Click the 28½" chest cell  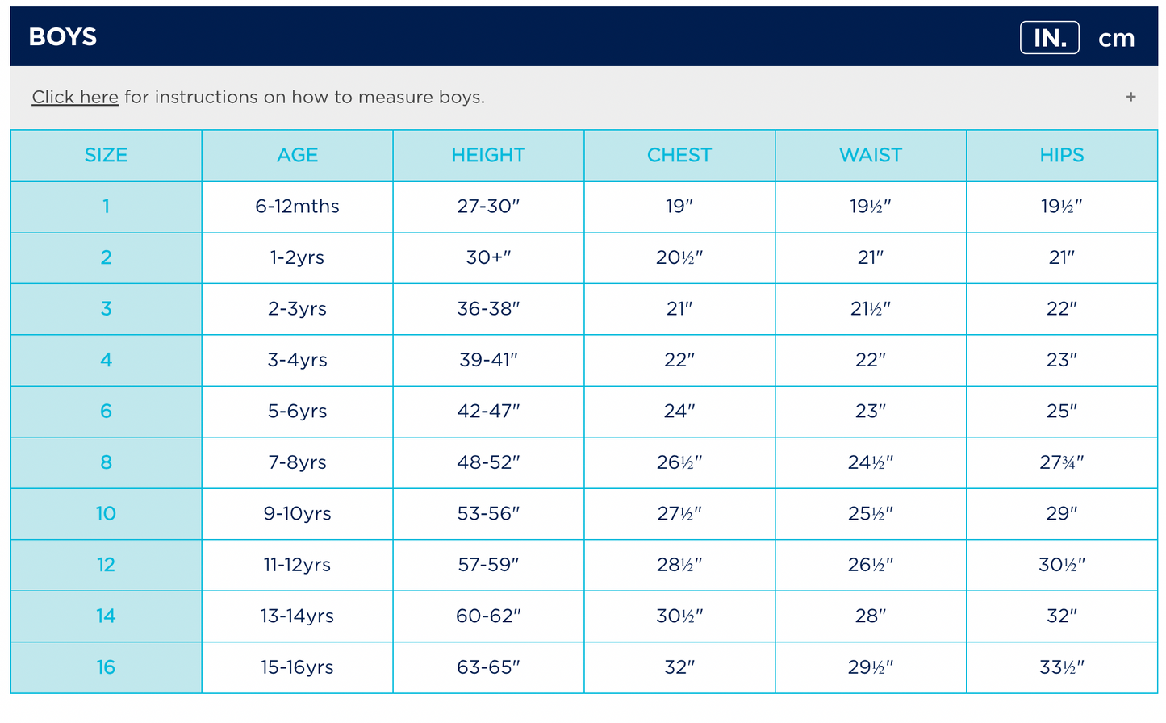[x=679, y=565]
